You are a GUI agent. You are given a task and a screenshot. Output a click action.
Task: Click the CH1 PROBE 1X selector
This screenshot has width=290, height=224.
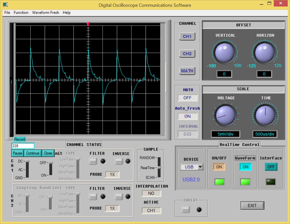[112, 174]
